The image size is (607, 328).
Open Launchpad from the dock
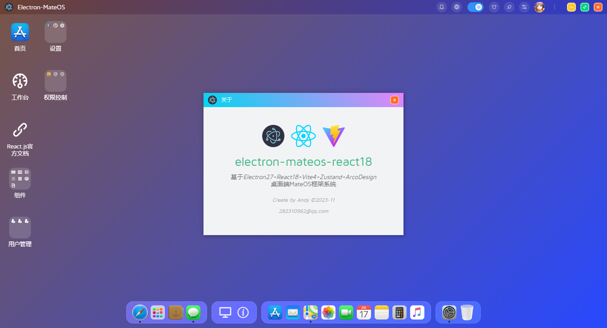[x=158, y=312]
